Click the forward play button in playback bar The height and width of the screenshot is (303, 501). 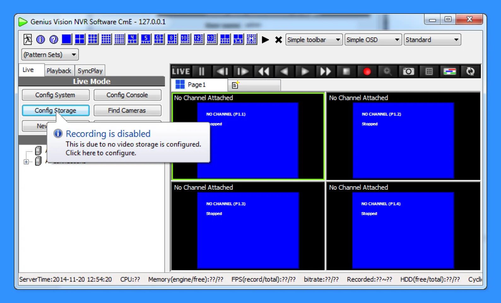click(x=305, y=71)
